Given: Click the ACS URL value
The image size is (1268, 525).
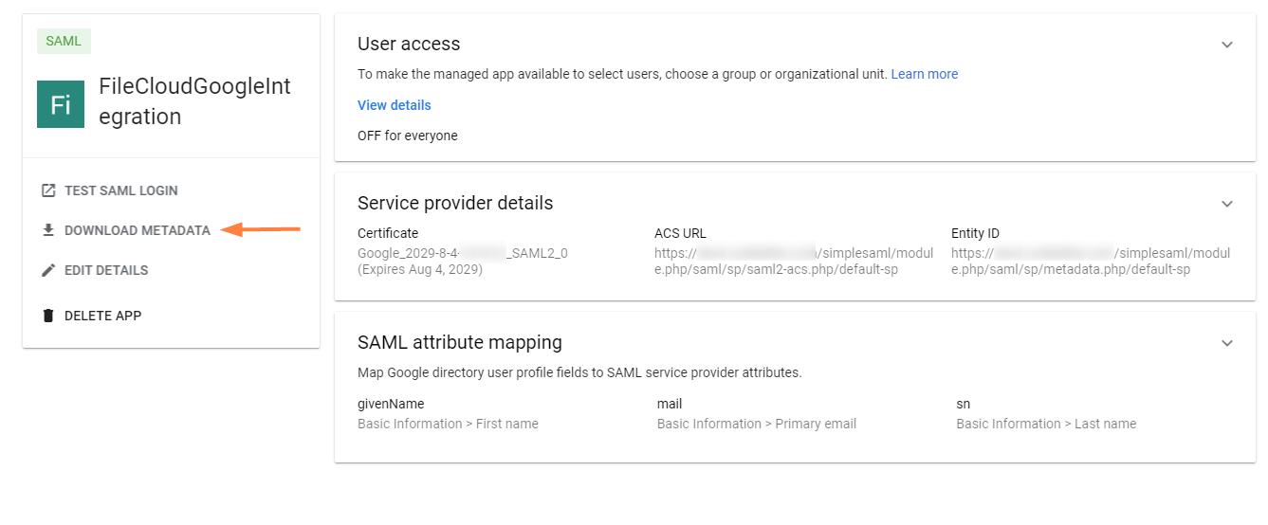Looking at the screenshot, I should point(793,261).
